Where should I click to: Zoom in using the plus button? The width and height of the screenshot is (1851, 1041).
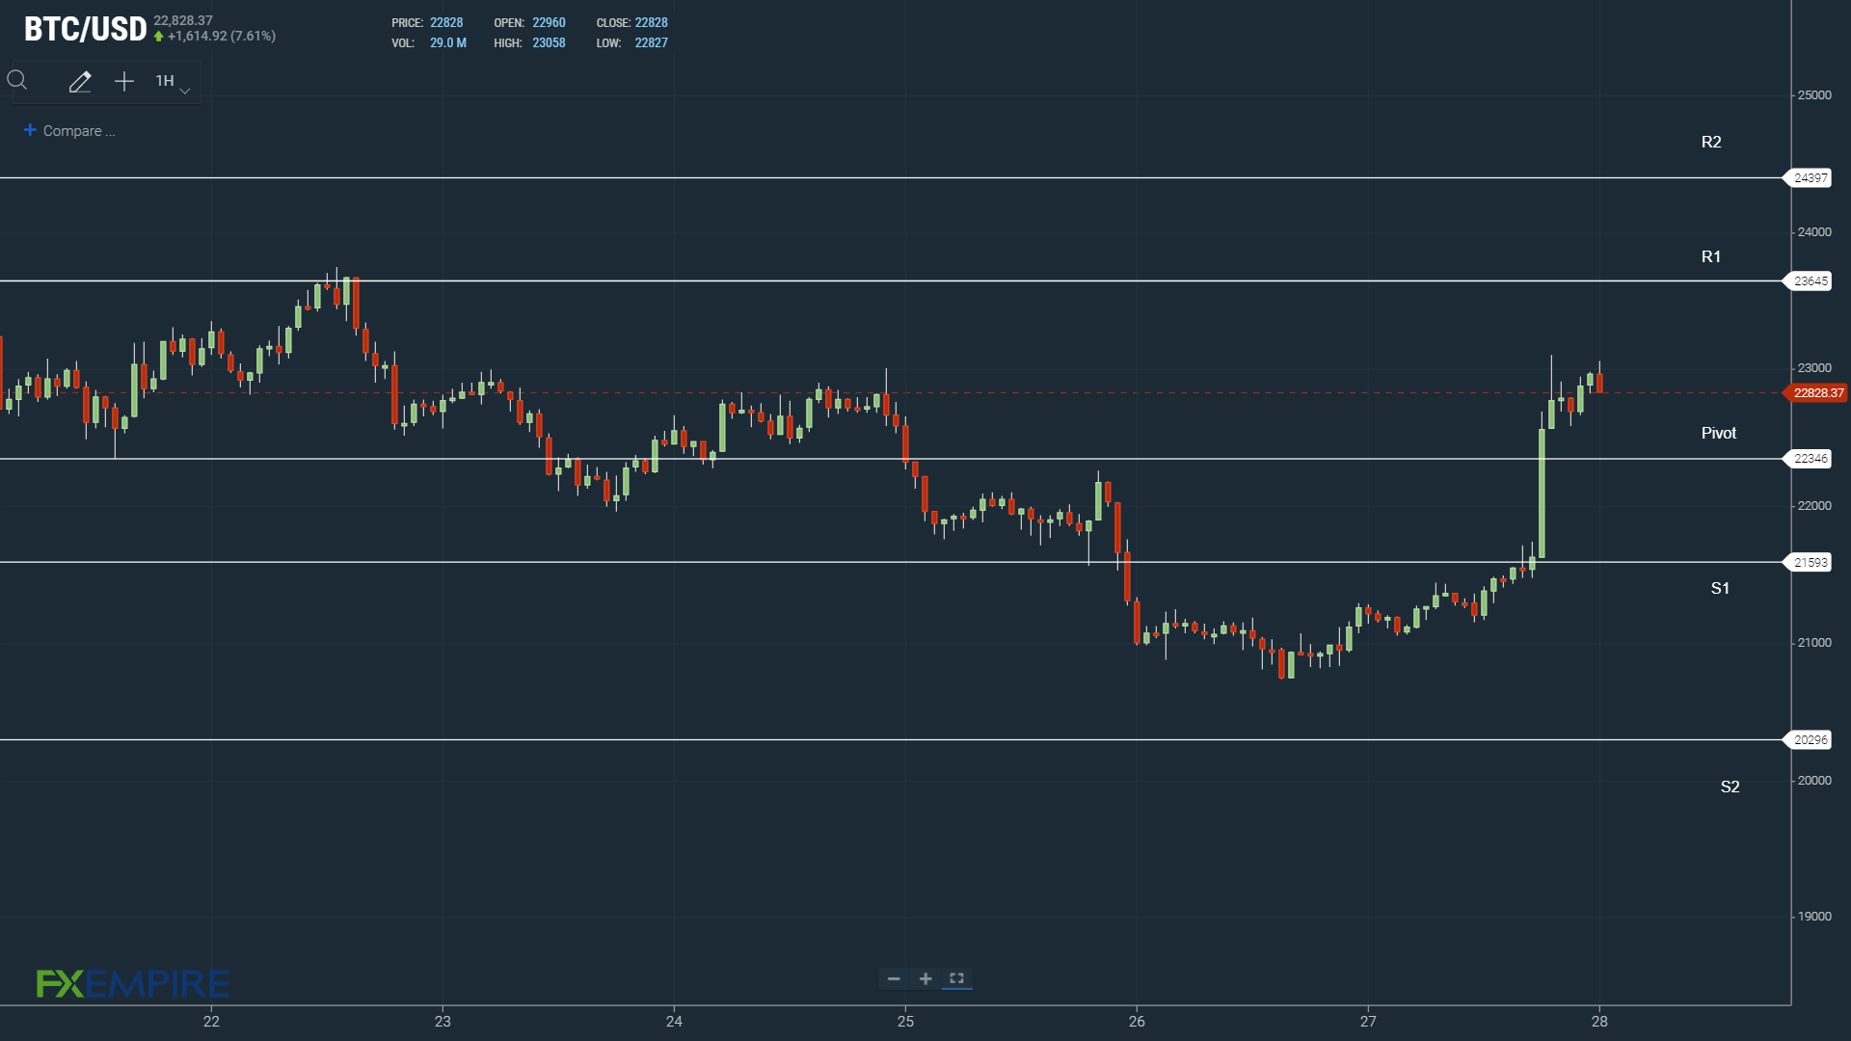click(x=925, y=979)
